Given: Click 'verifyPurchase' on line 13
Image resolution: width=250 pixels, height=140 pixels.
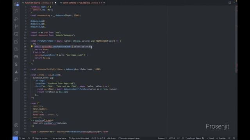Looking at the screenshot, I should 45,41.
